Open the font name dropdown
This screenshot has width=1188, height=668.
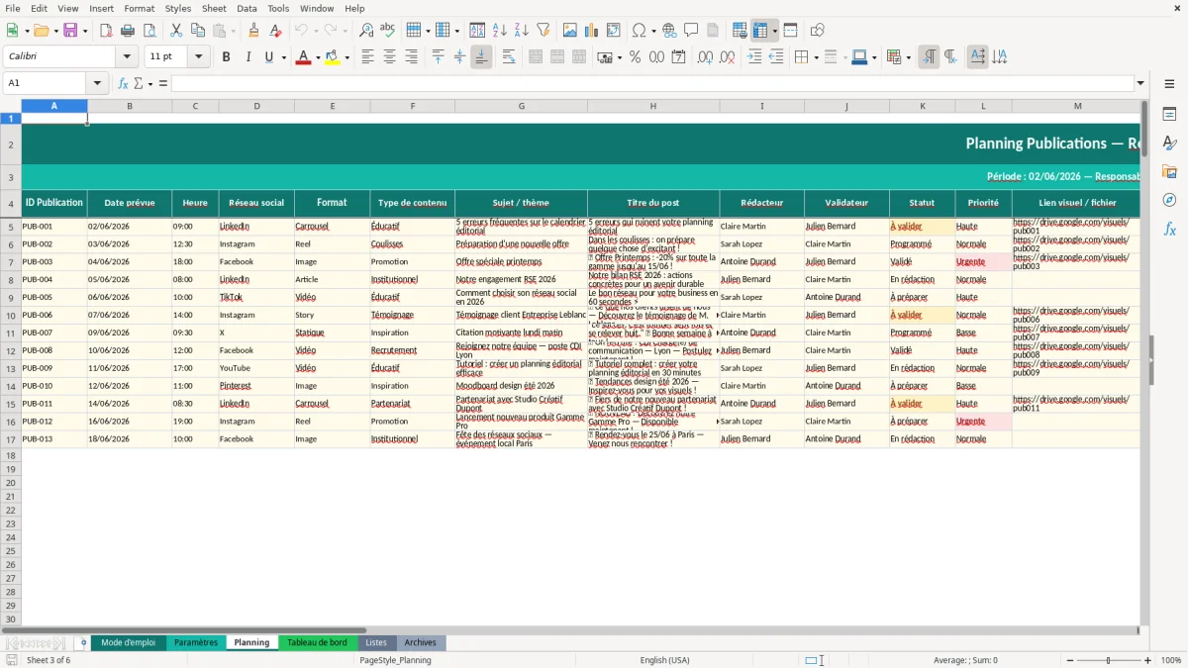127,57
